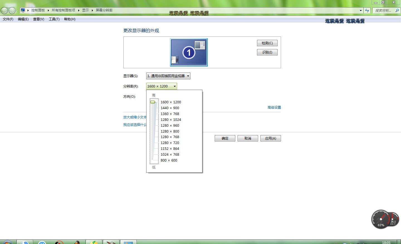Click the 检测(C) button

tap(267, 43)
